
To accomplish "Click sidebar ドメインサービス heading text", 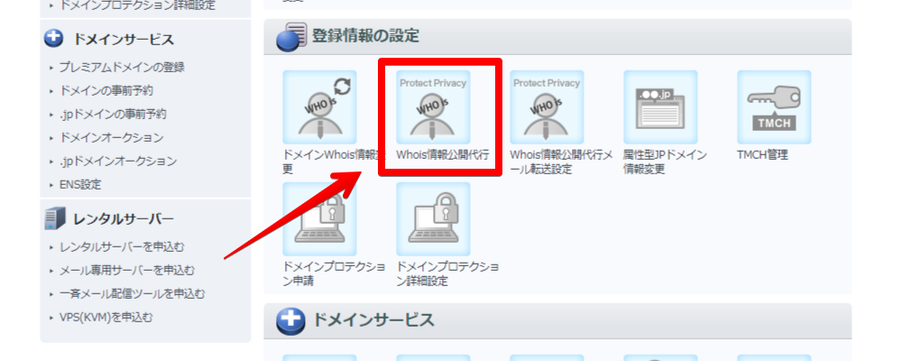I will coord(124,40).
